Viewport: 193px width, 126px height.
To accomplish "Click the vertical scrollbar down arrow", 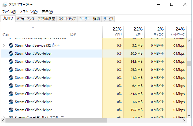I will pyautogui.click(x=189, y=116).
